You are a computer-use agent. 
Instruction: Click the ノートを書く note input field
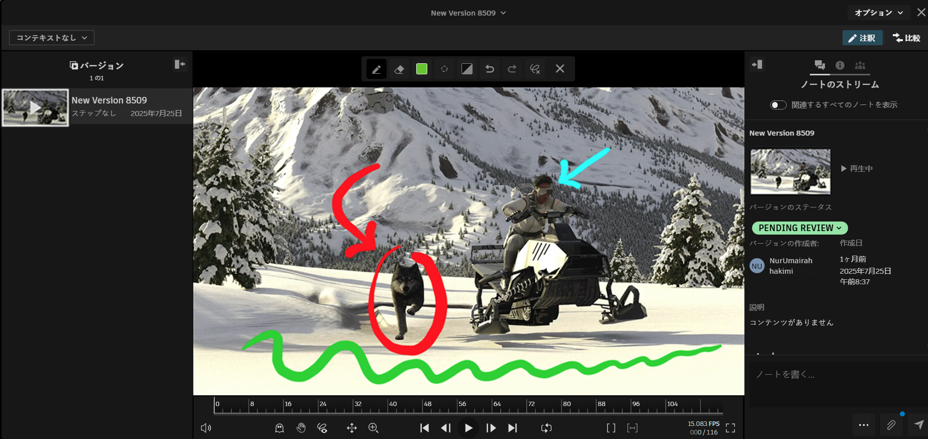(839, 384)
